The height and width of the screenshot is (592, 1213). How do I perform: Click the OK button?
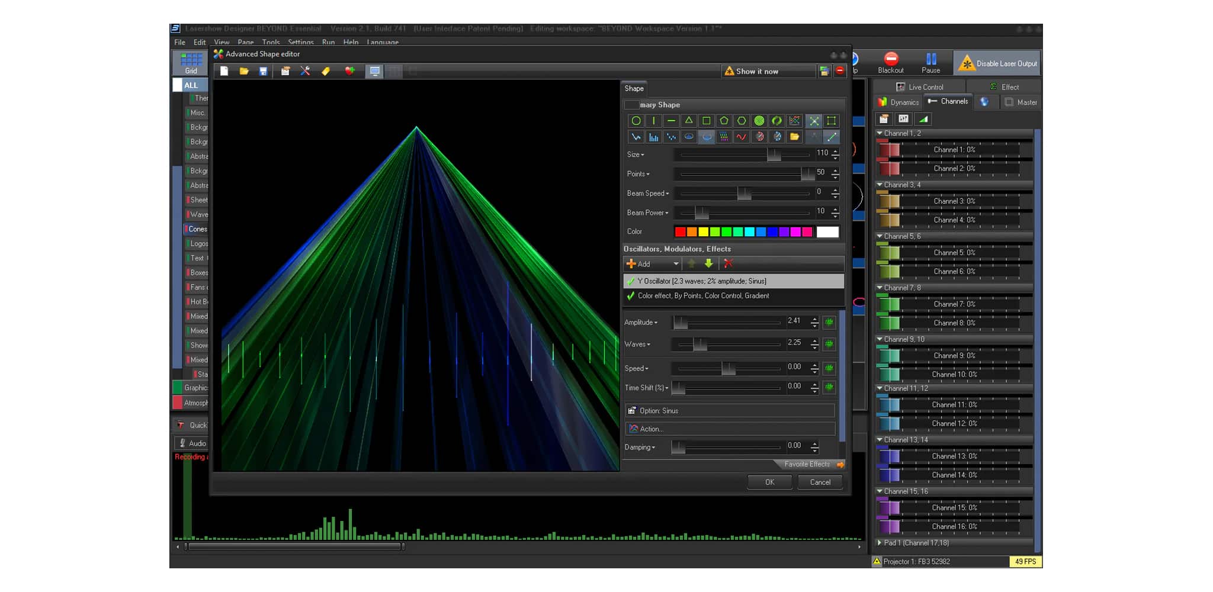pos(769,482)
